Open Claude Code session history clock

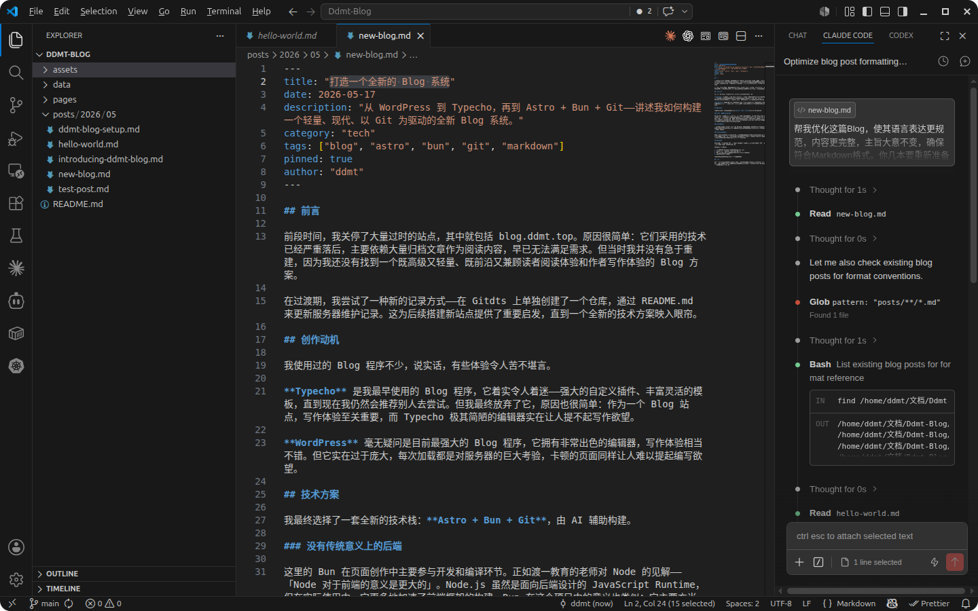[x=943, y=61]
